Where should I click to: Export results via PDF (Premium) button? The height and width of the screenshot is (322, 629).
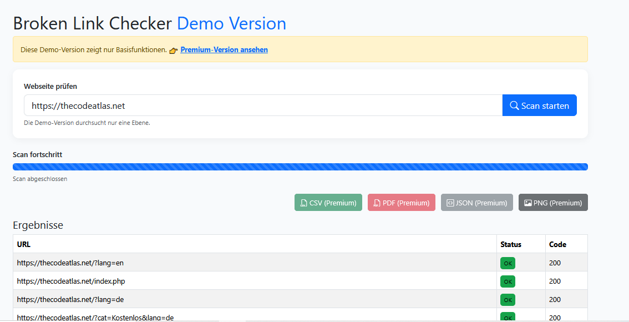pyautogui.click(x=402, y=203)
